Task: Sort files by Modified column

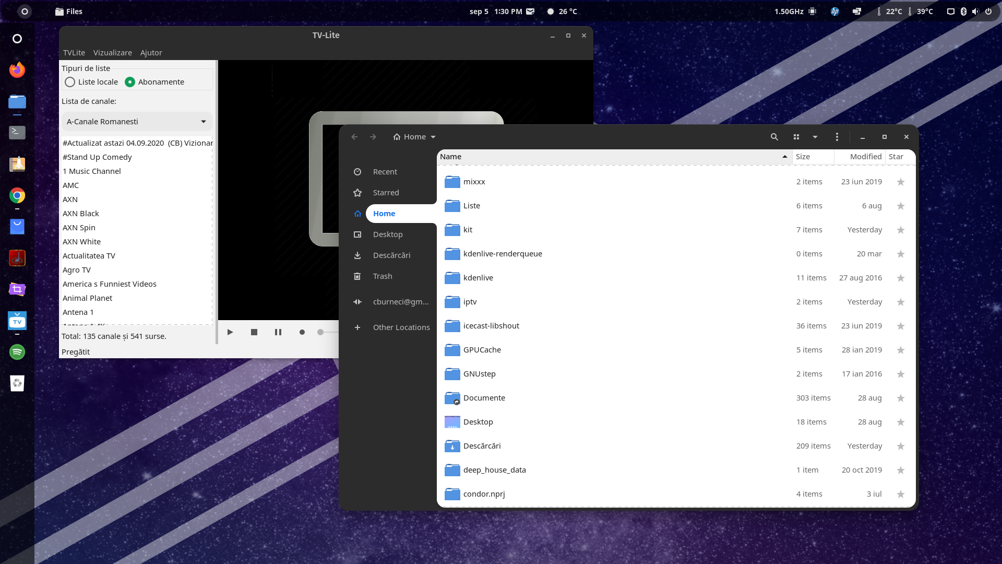Action: [860, 157]
